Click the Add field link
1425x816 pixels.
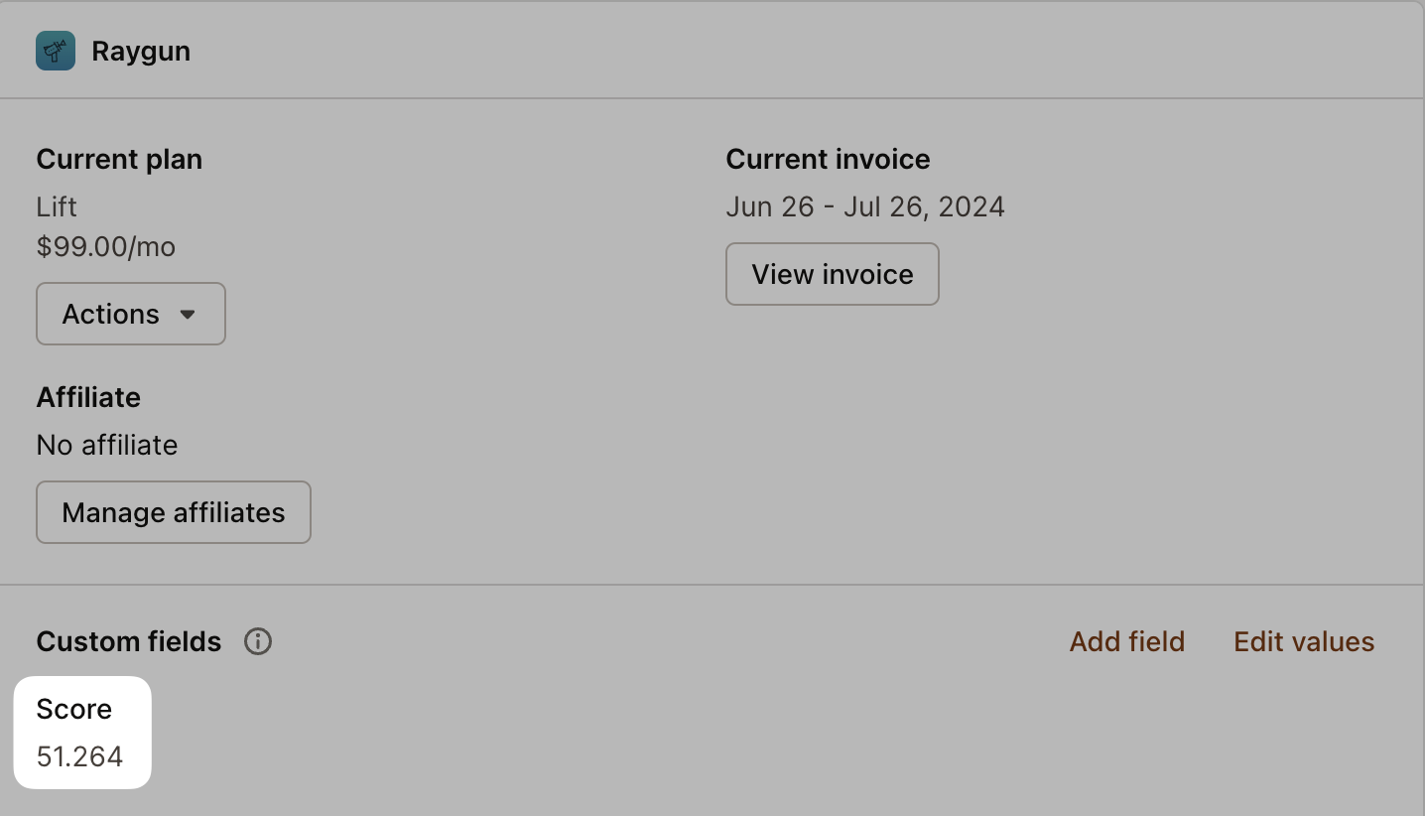pos(1126,641)
